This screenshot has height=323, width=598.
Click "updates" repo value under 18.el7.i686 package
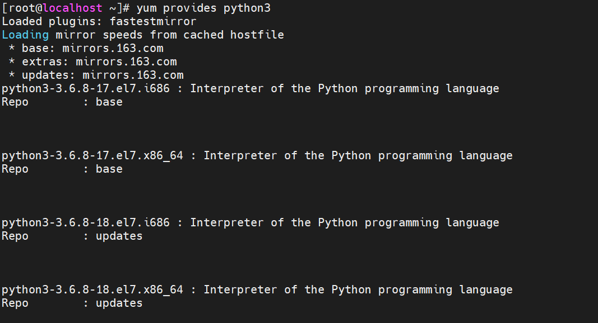tap(119, 236)
